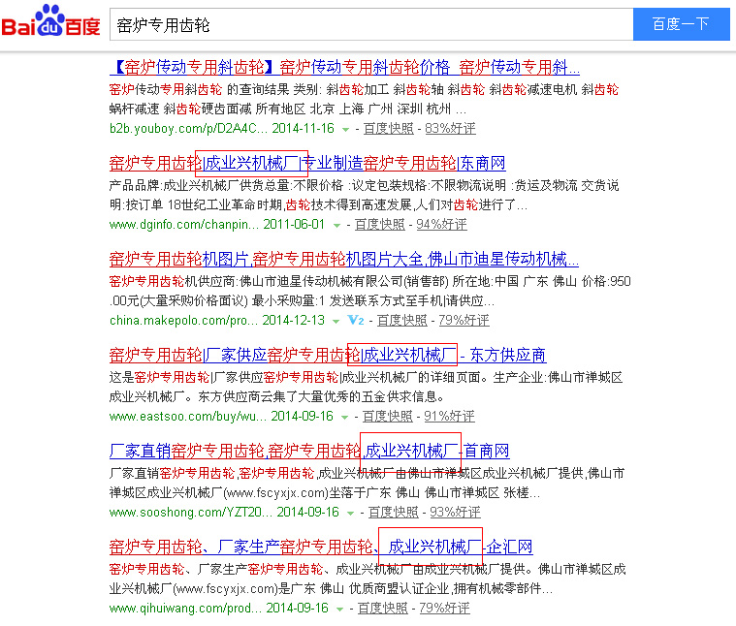Open the 佛山市迪星传动机械 result title
The height and width of the screenshot is (626, 736).
point(344,259)
